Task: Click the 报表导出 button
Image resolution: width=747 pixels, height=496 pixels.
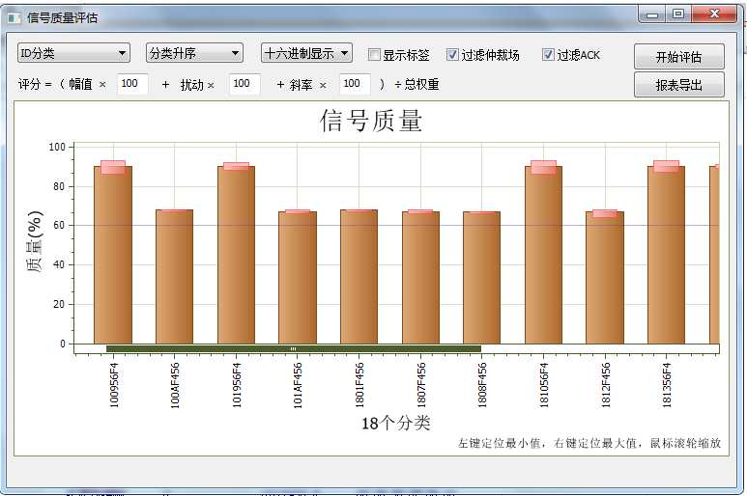Action: tap(679, 85)
